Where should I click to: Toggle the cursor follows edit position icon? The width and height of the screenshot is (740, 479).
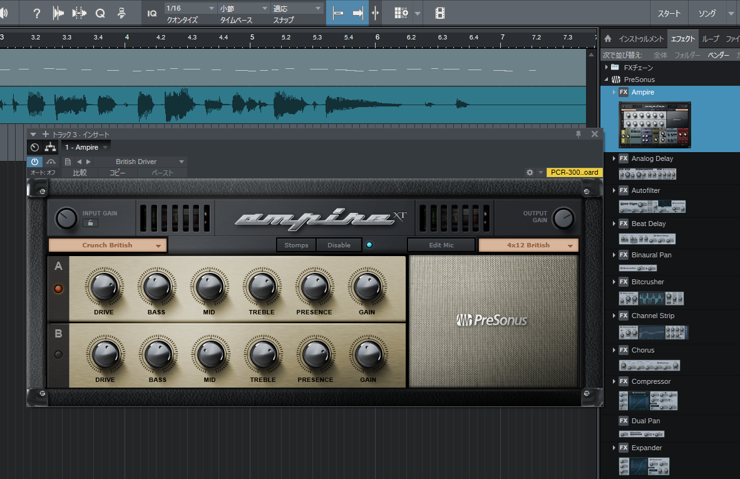click(x=376, y=13)
